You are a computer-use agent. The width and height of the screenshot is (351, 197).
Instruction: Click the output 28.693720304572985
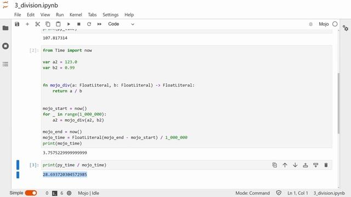point(65,175)
